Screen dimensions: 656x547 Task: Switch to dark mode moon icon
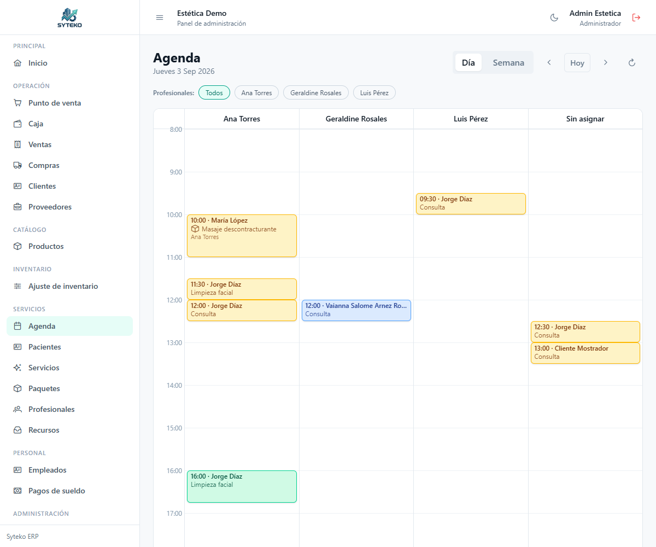tap(554, 18)
